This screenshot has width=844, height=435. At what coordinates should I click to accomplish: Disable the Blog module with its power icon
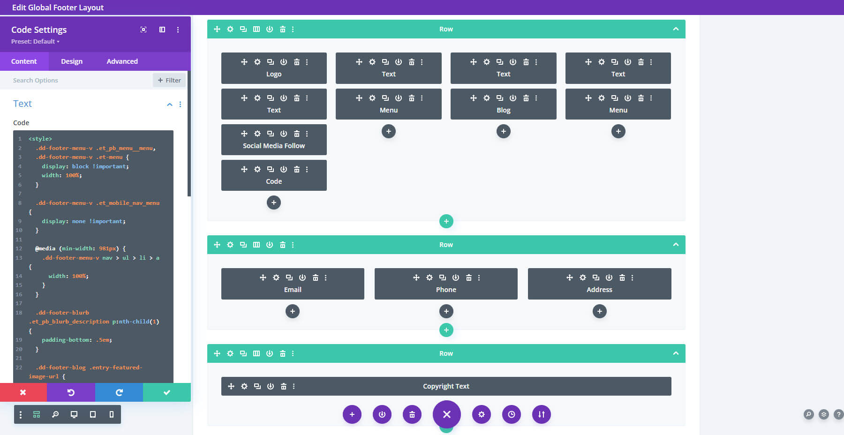(513, 97)
